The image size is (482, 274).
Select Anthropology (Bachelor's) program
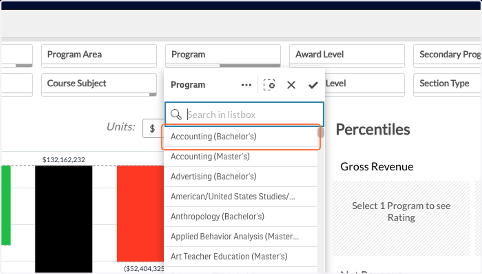[x=241, y=217]
